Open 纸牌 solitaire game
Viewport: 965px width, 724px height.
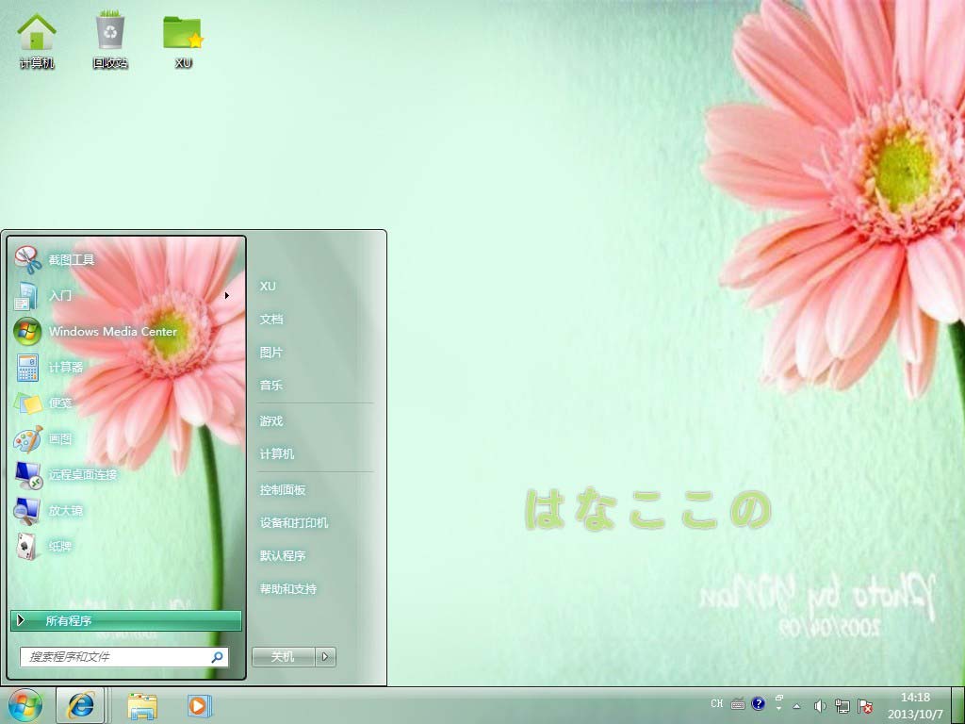click(x=28, y=546)
